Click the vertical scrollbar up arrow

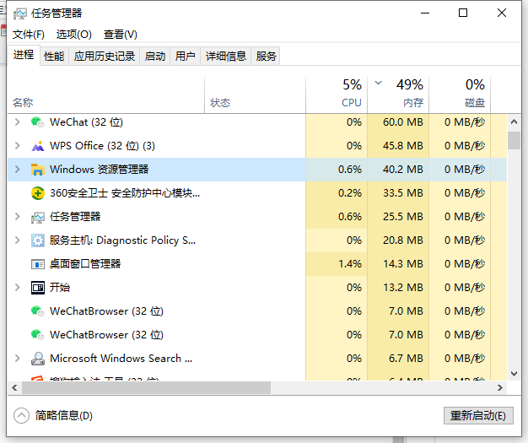tap(514, 122)
